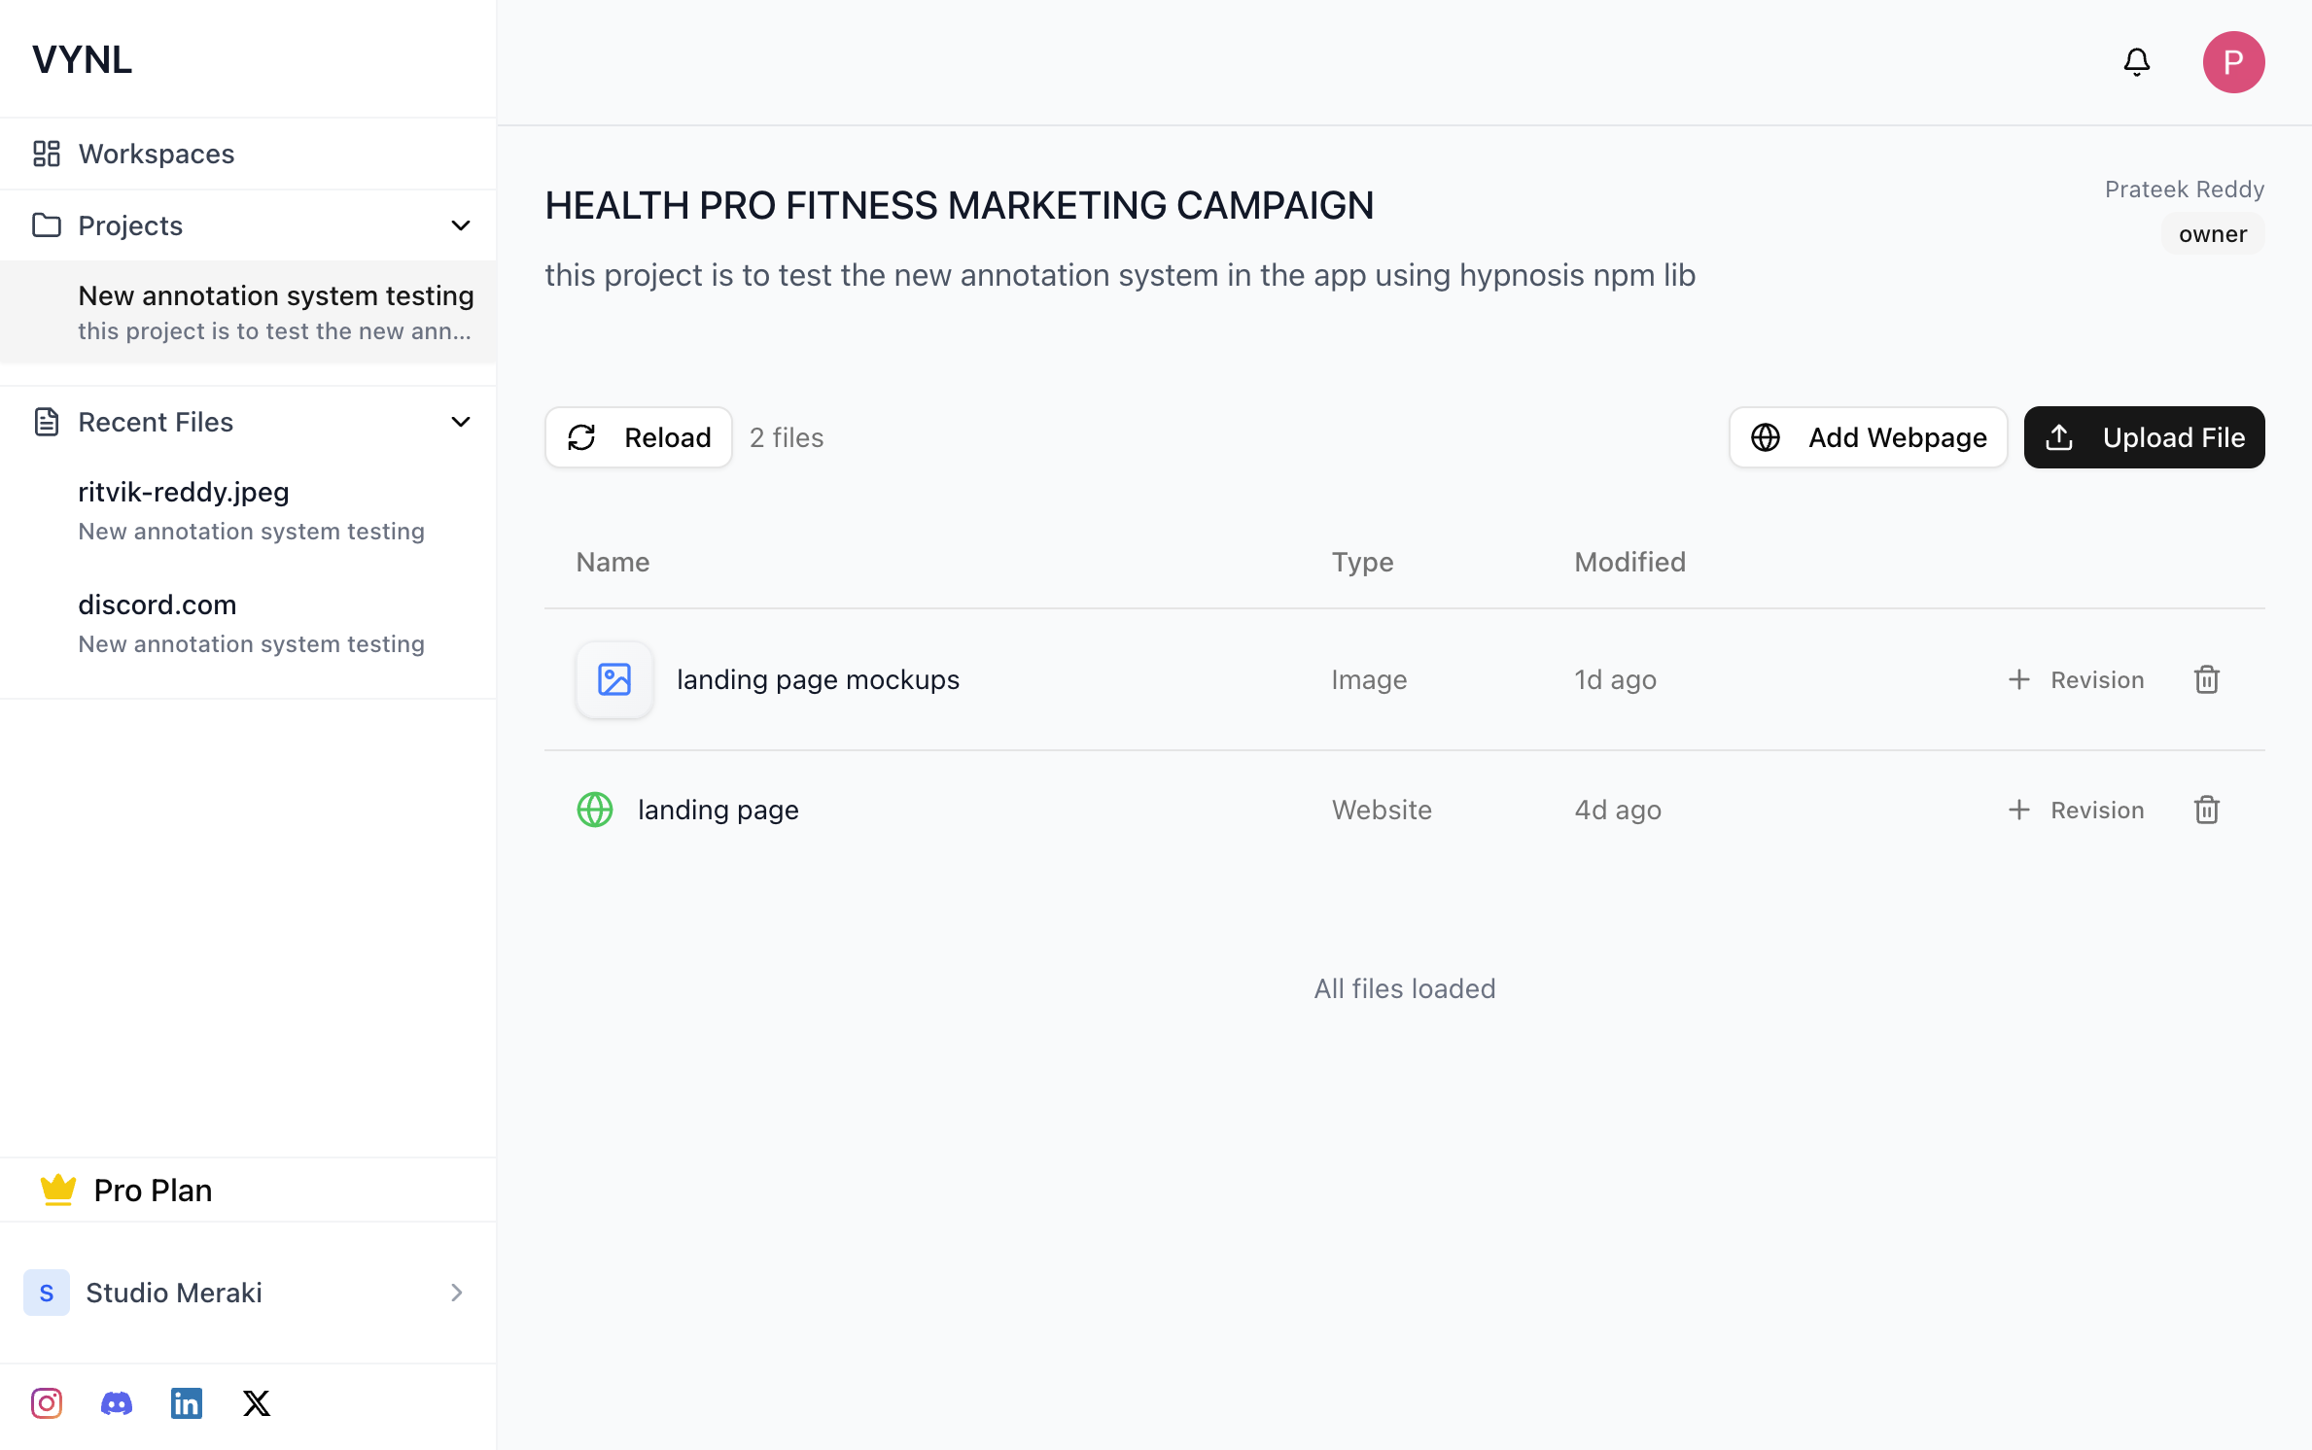This screenshot has width=2312, height=1450.
Task: Open the Instagram social link
Action: (47, 1402)
